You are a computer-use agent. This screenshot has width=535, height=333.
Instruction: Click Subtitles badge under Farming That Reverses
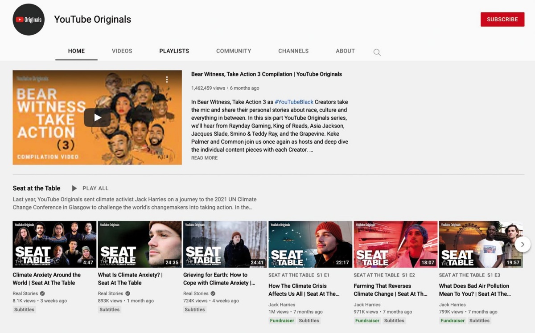tap(394, 321)
